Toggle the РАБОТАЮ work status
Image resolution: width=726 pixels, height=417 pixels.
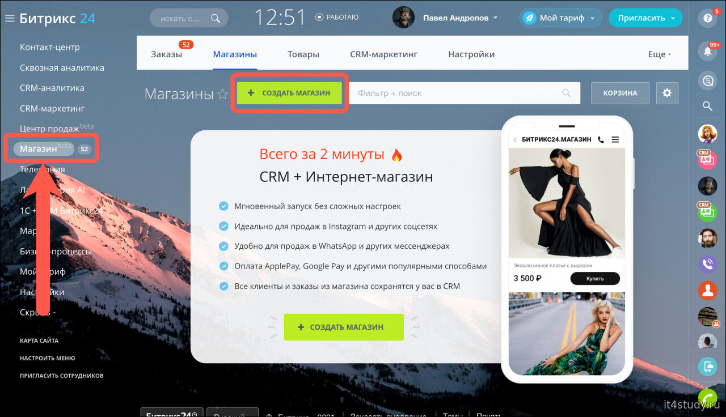(337, 18)
